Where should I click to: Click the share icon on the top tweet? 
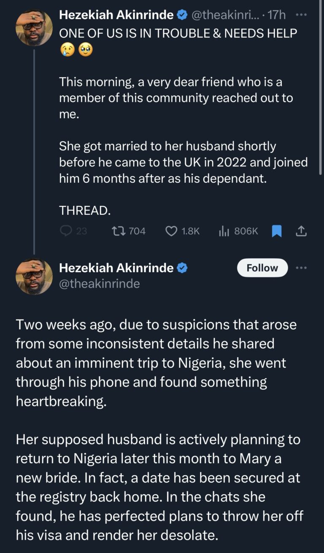point(301,231)
